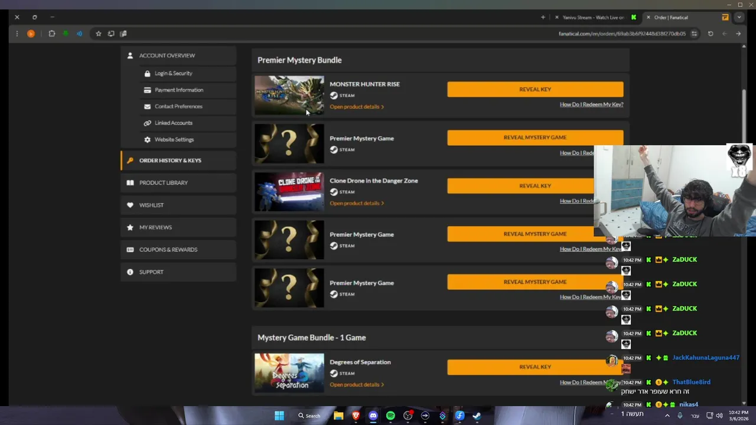Click the padlock icon beside Login & Security
The width and height of the screenshot is (756, 425).
147,73
